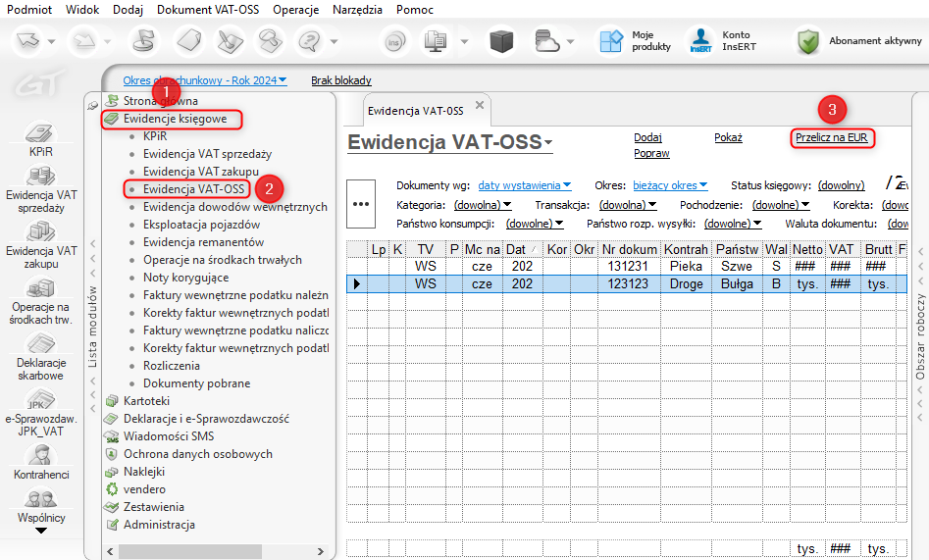
Task: Click the computer documents toolbar icon
Action: pyautogui.click(x=436, y=41)
